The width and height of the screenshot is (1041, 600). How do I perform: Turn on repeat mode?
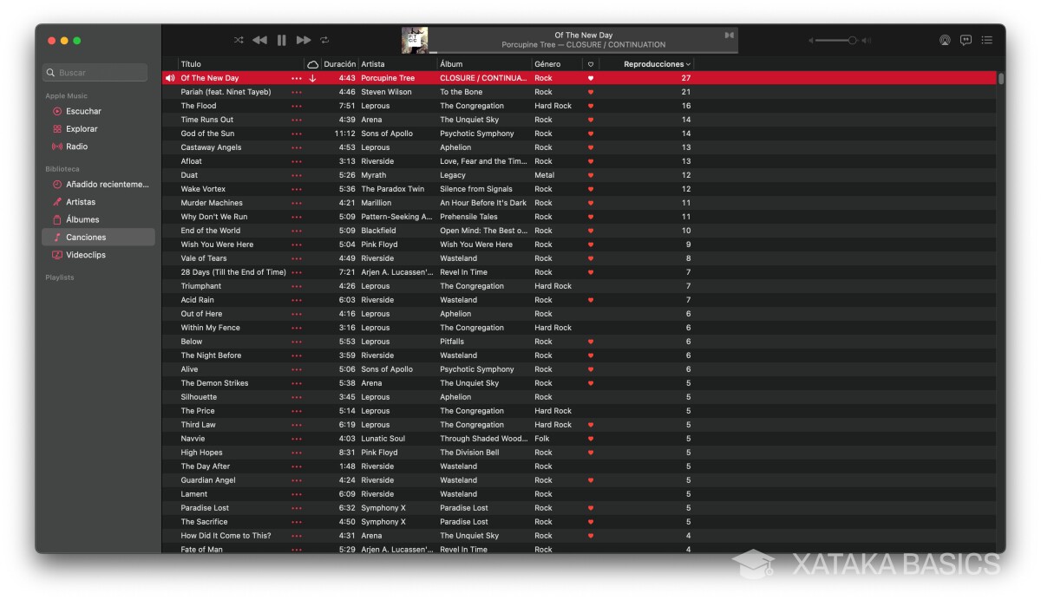324,39
